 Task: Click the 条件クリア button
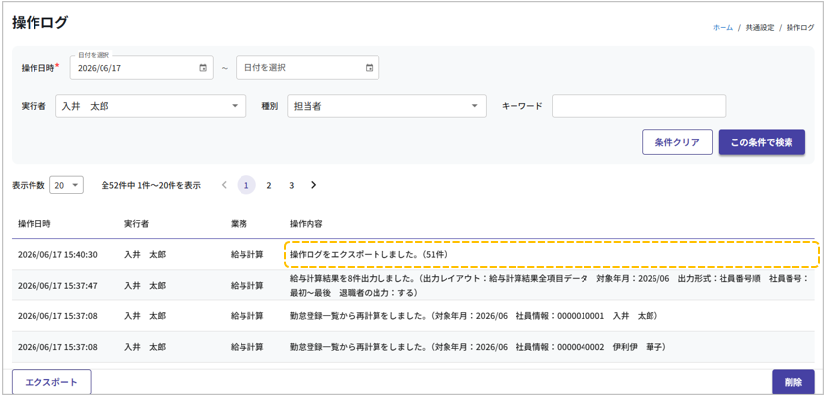pos(677,142)
